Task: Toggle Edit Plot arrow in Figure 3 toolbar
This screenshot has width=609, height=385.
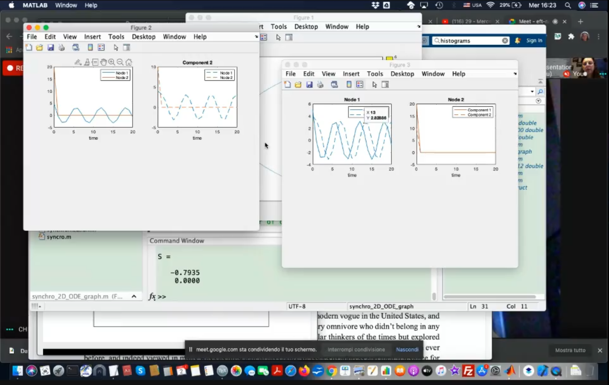Action: coord(374,85)
